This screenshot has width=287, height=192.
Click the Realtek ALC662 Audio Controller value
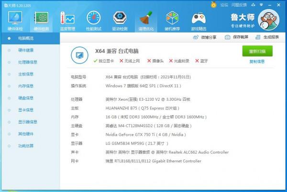click(167, 152)
